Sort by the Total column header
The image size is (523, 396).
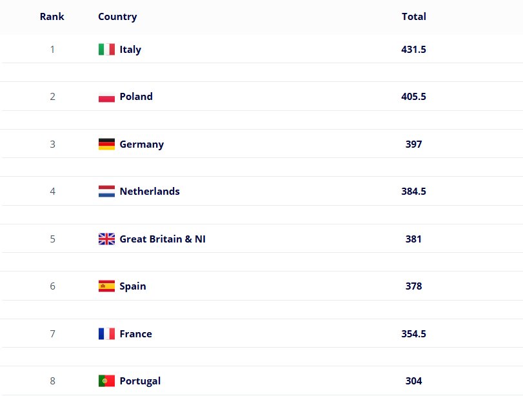[x=413, y=17]
